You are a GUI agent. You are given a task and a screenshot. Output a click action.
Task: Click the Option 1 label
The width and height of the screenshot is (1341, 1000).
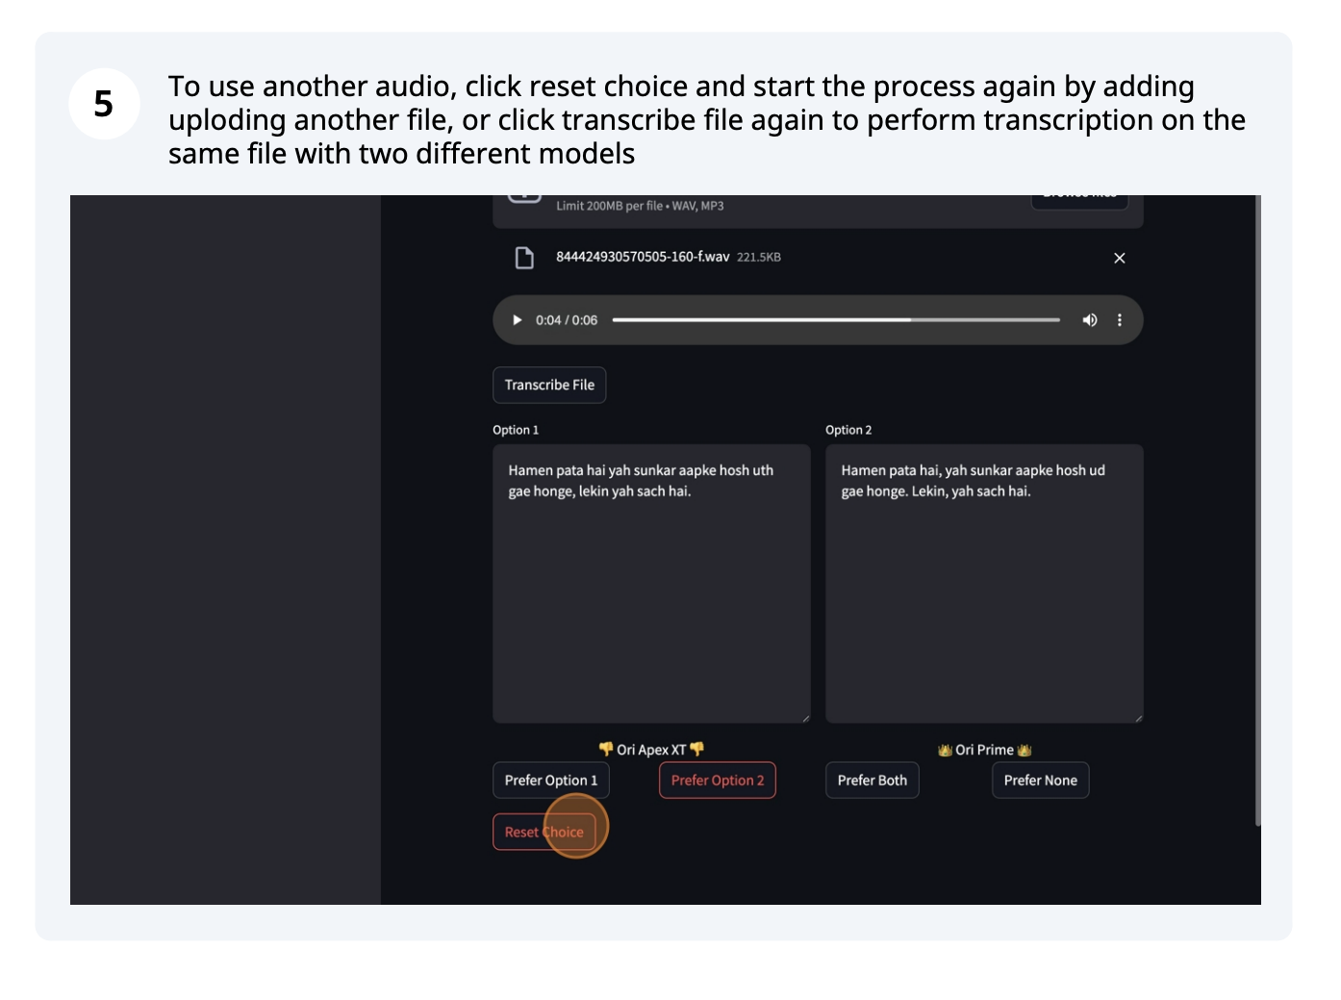pyautogui.click(x=516, y=430)
